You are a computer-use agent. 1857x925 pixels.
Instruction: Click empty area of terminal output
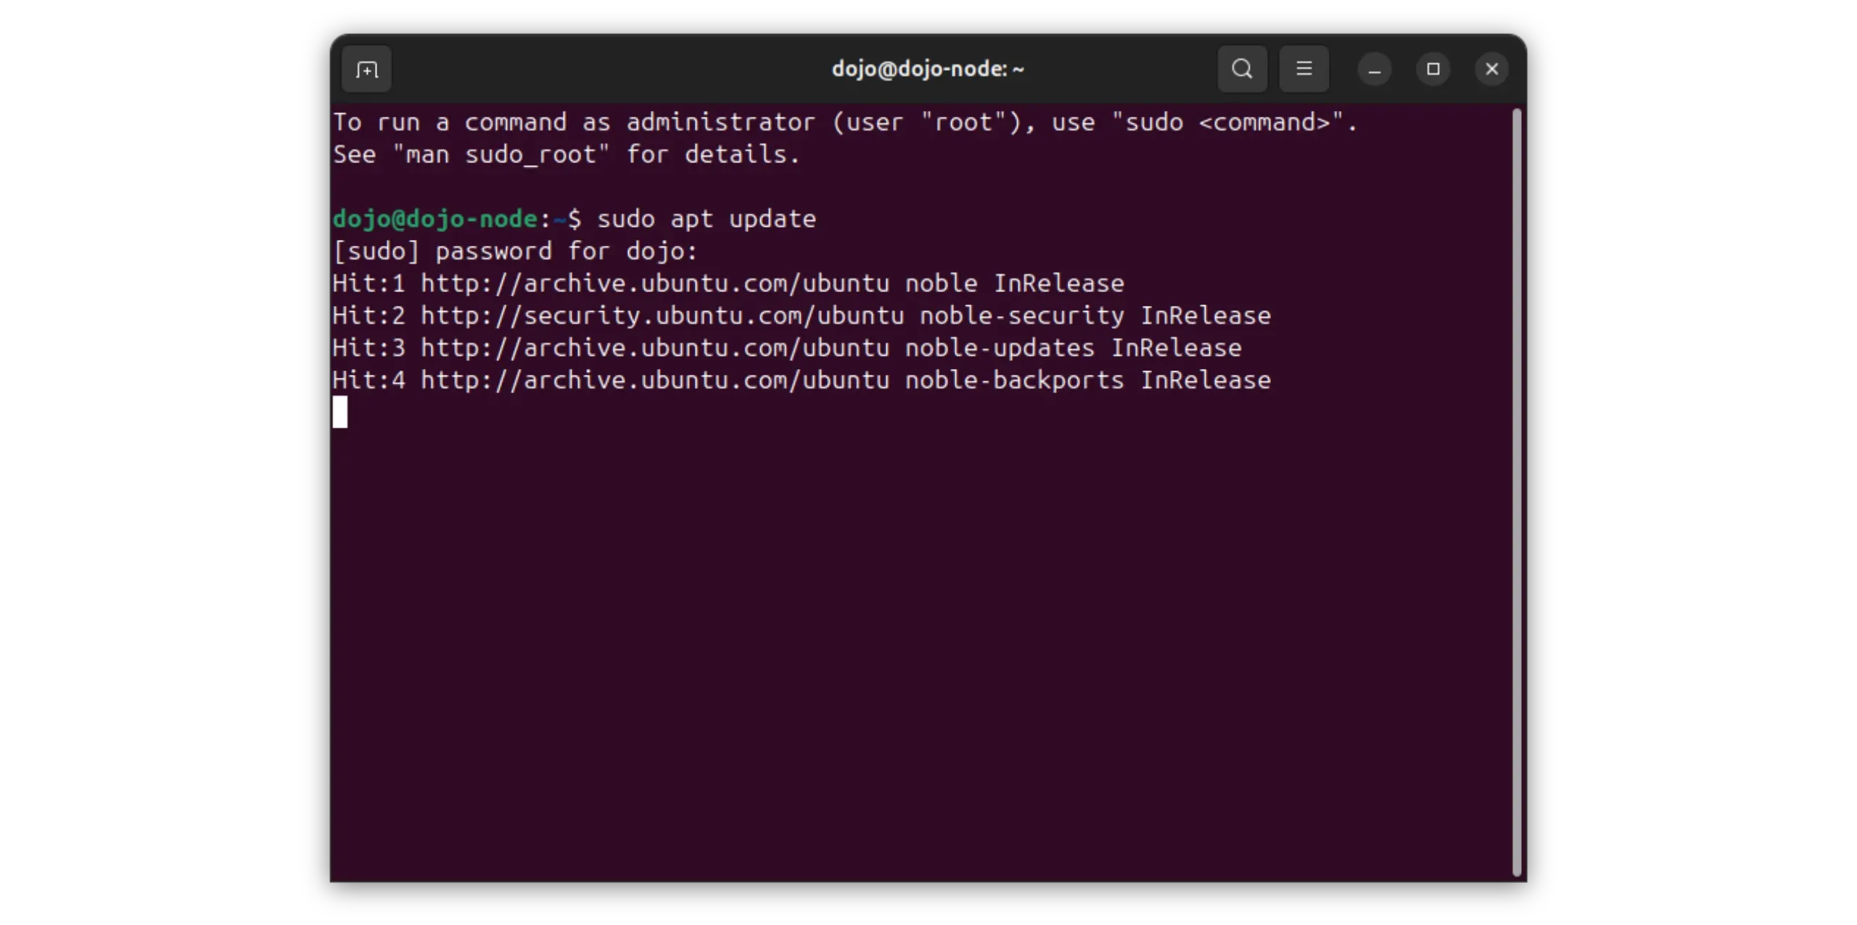tap(921, 638)
